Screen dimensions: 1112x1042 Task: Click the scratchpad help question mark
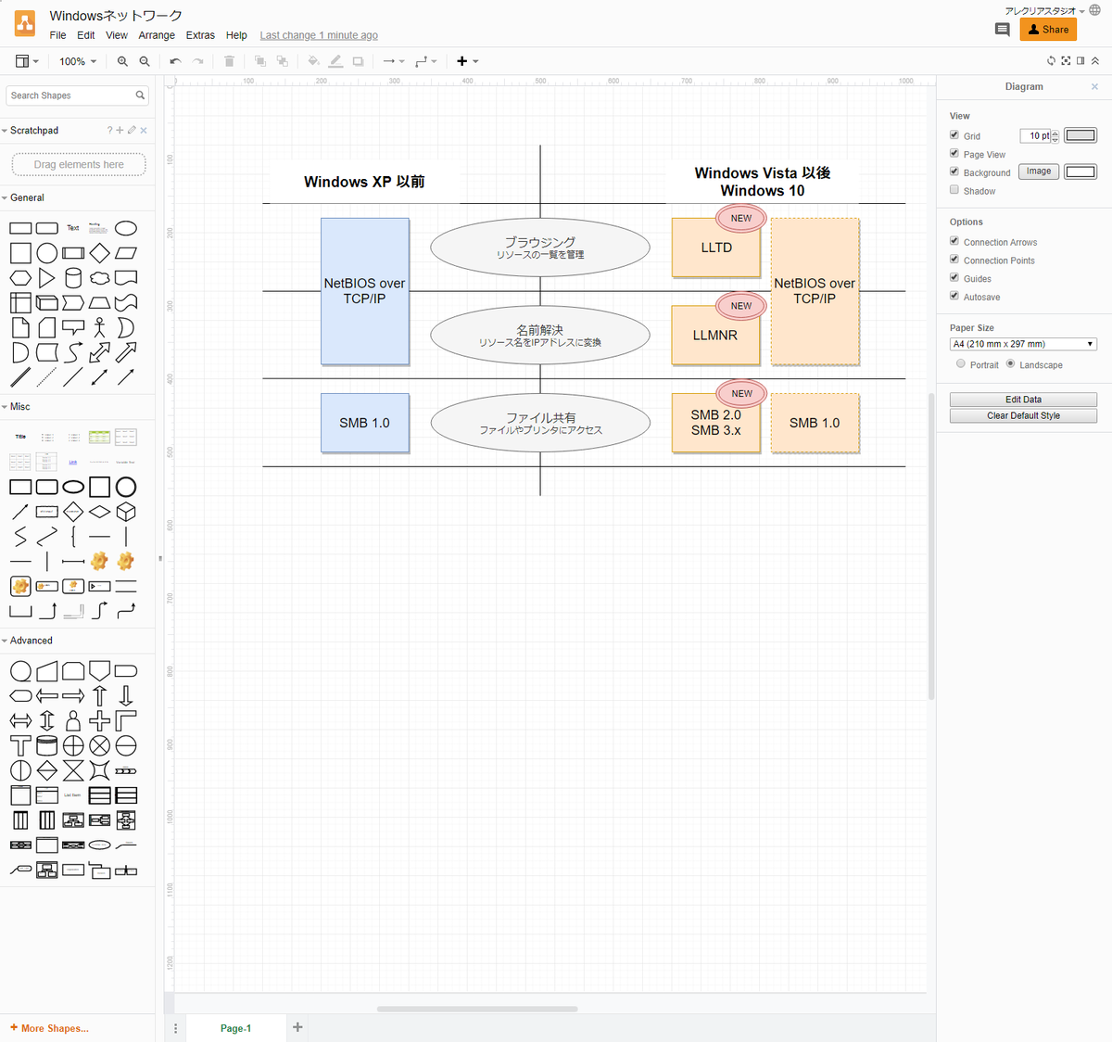(x=109, y=131)
